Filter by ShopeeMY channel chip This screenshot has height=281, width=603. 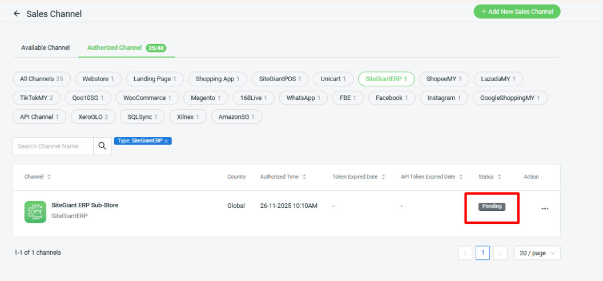[444, 79]
